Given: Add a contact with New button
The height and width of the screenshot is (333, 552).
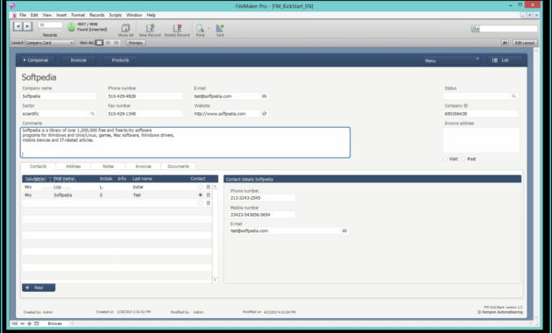Looking at the screenshot, I should 39,288.
